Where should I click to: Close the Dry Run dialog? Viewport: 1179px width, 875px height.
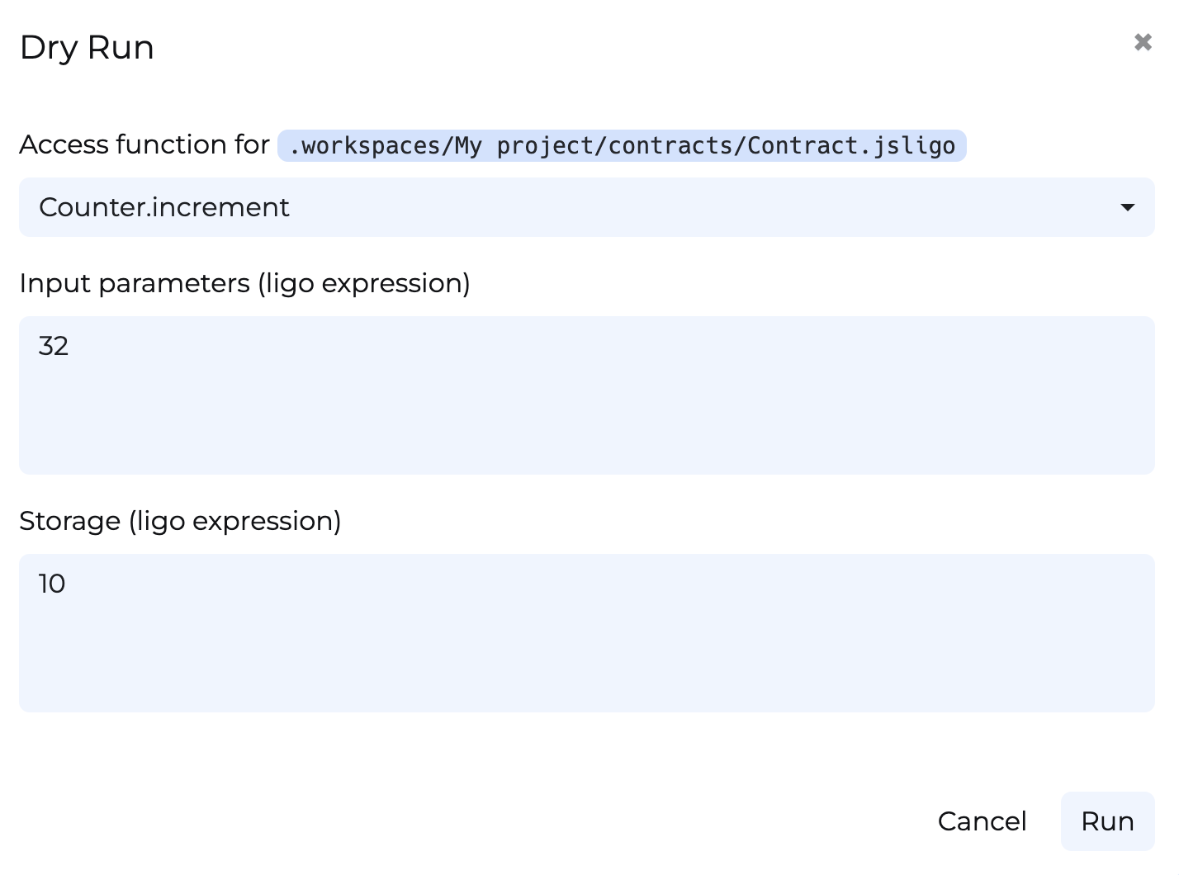1143,42
